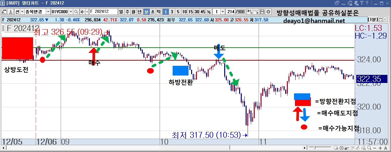Screen dimensions: 391x152
Task: Click the 317.50 low price value
Action: [261, 20]
